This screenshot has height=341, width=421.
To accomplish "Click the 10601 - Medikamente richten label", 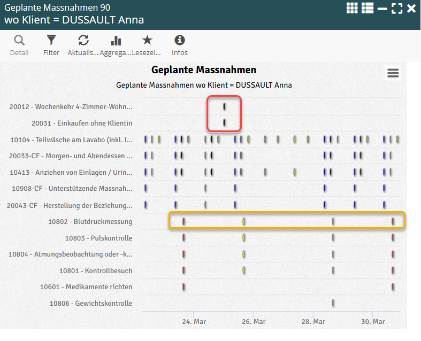I will [x=86, y=287].
